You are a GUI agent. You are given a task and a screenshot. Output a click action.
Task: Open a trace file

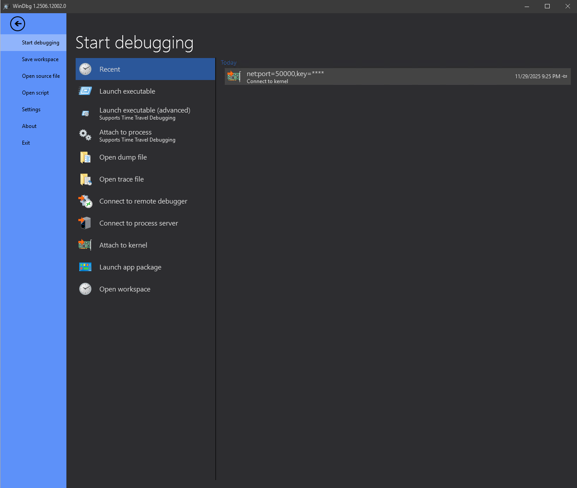[x=121, y=179]
